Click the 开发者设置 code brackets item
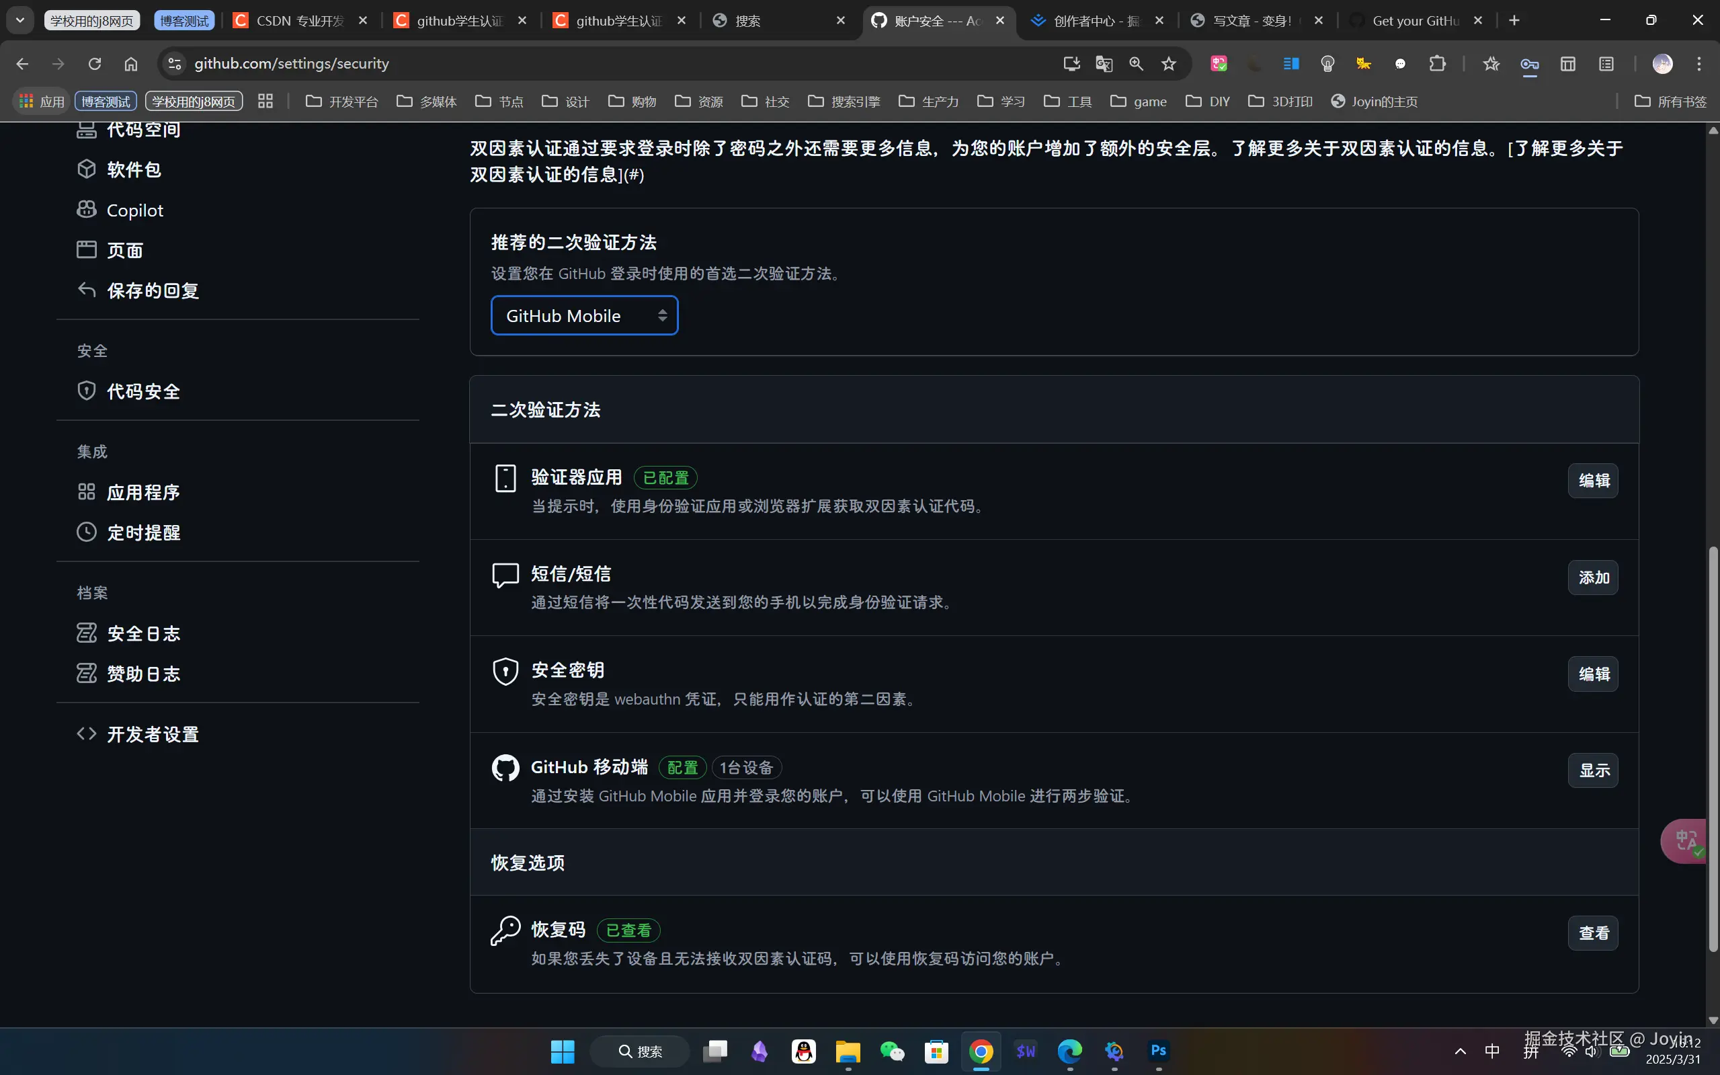The height and width of the screenshot is (1075, 1720). tap(152, 734)
